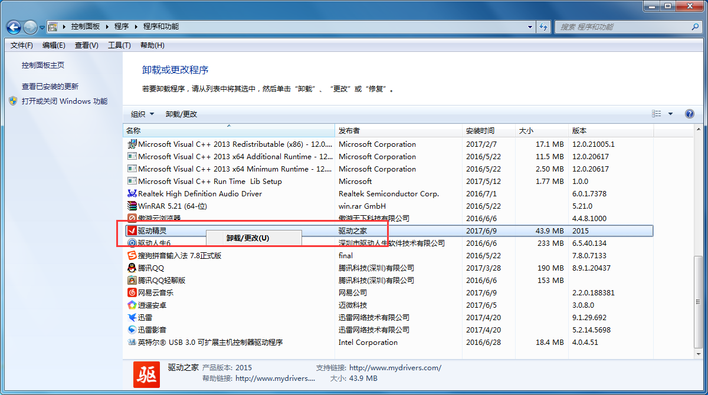Select the Realtek audio driver icon
This screenshot has width=708, height=395.
coord(132,193)
